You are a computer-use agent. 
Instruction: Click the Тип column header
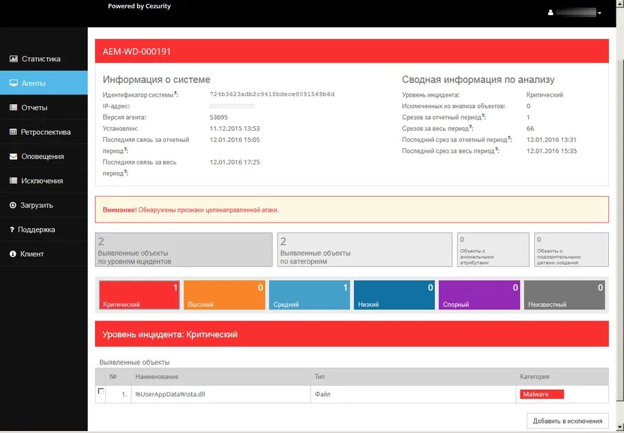(x=319, y=377)
